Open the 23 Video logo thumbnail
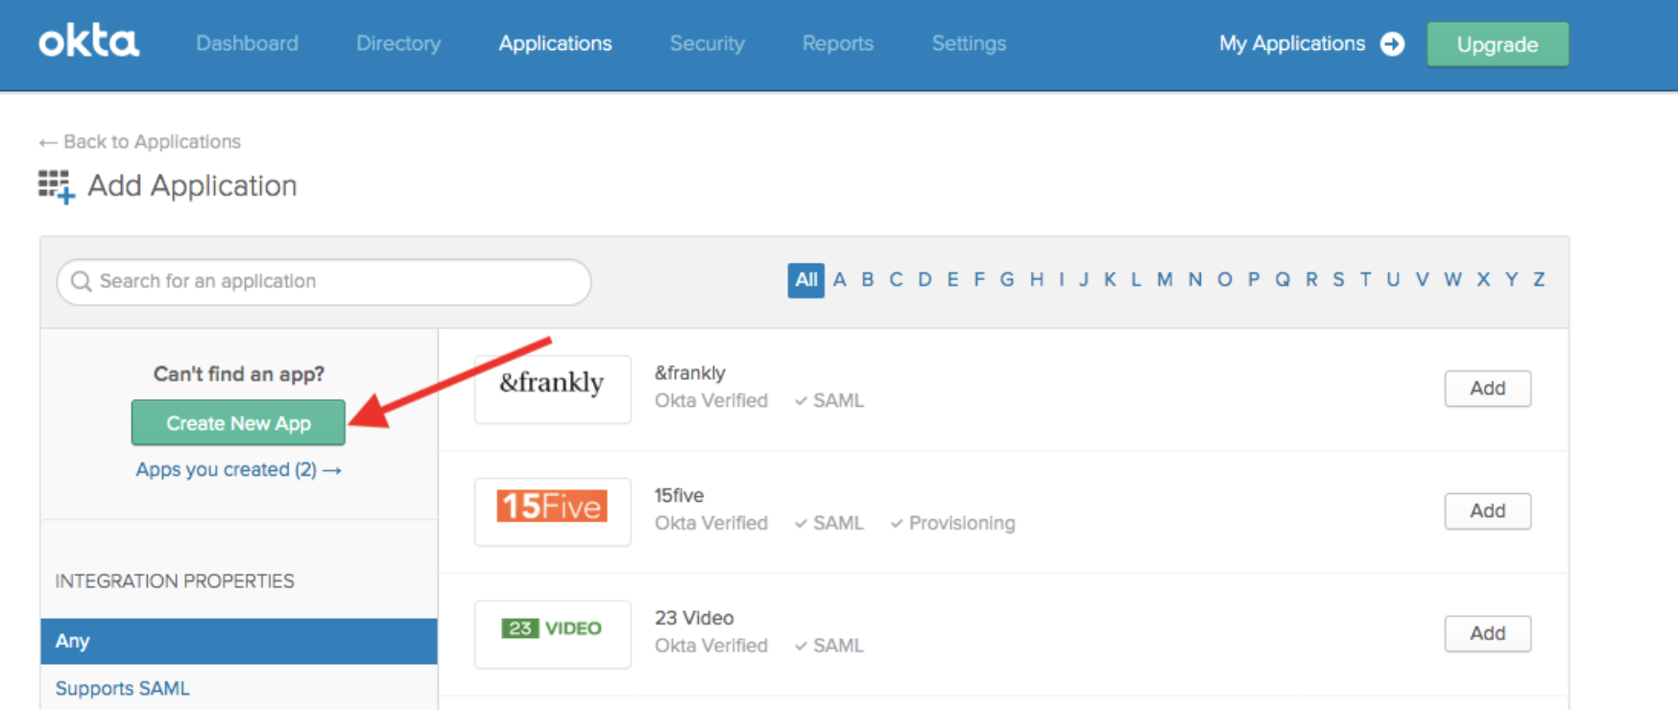Screen dimensions: 1678x710 point(553,634)
